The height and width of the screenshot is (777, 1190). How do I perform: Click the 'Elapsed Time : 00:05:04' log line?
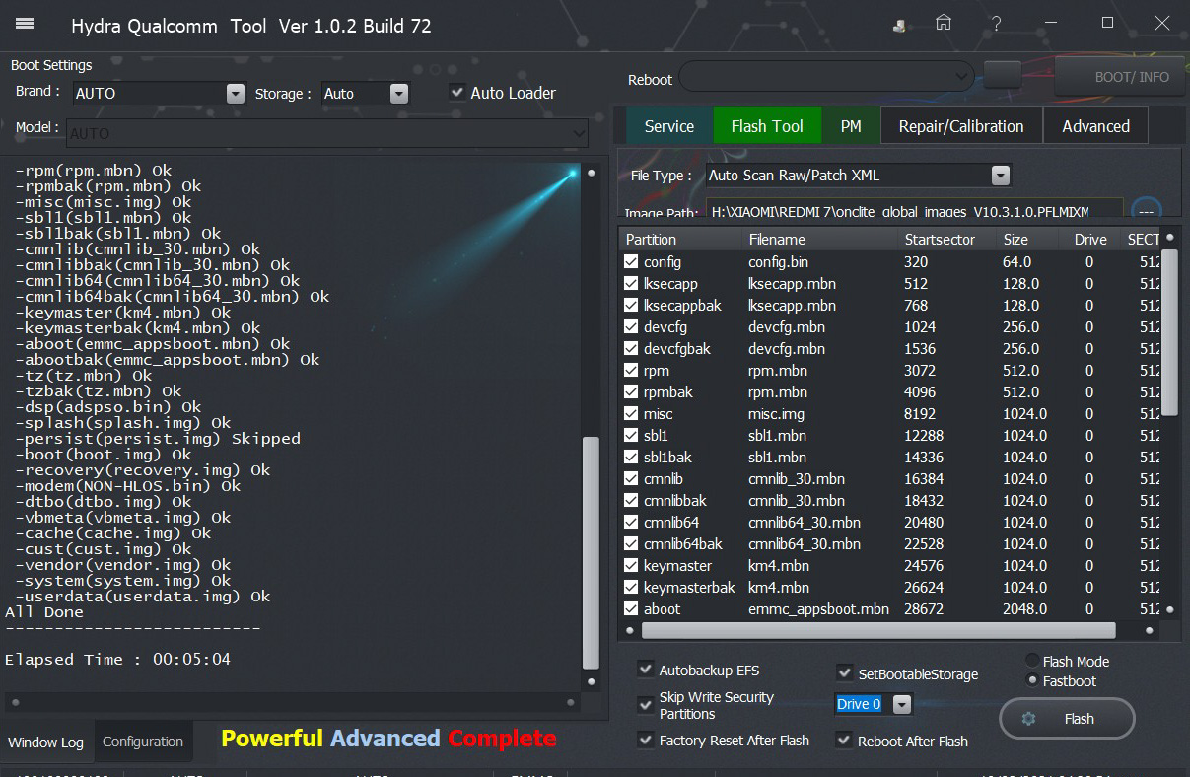(x=117, y=660)
